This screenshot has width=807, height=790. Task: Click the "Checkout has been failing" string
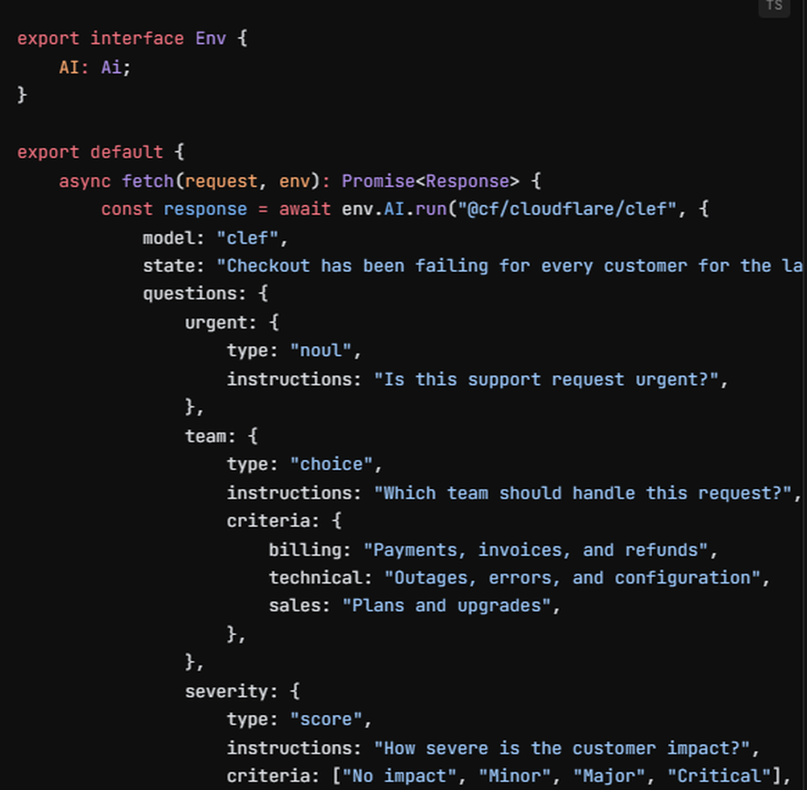click(512, 266)
